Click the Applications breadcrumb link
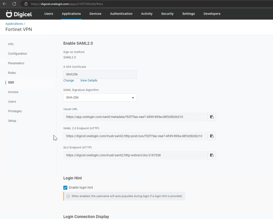Screen dimensions: 273x219 (x=14, y=24)
